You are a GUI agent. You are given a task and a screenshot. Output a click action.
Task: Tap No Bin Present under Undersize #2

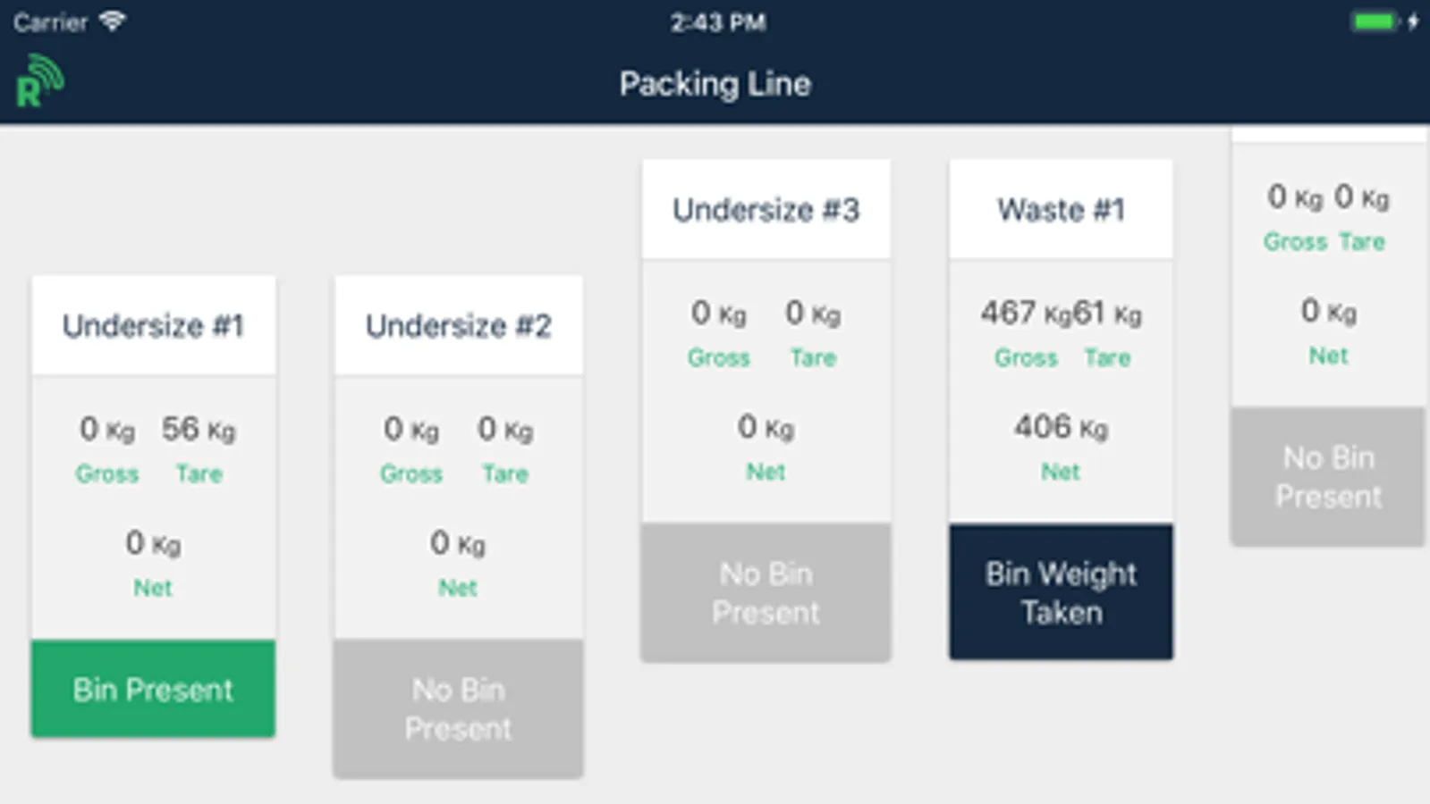458,708
